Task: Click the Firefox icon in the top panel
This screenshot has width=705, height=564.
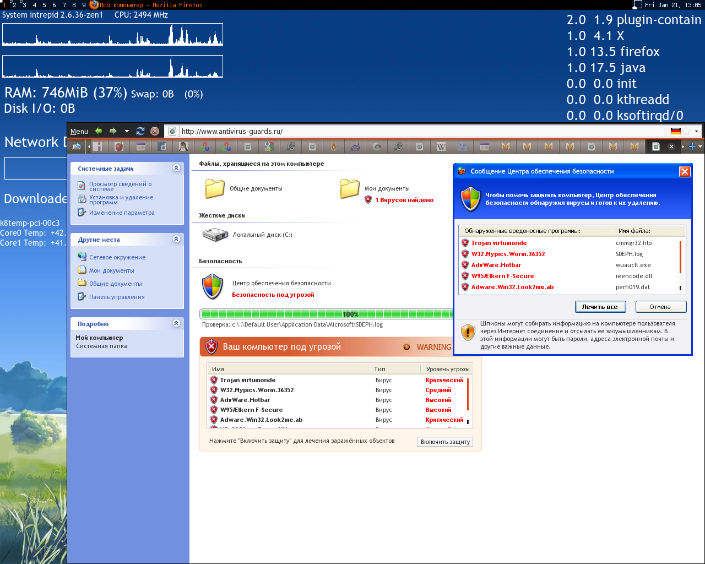Action: (x=94, y=4)
